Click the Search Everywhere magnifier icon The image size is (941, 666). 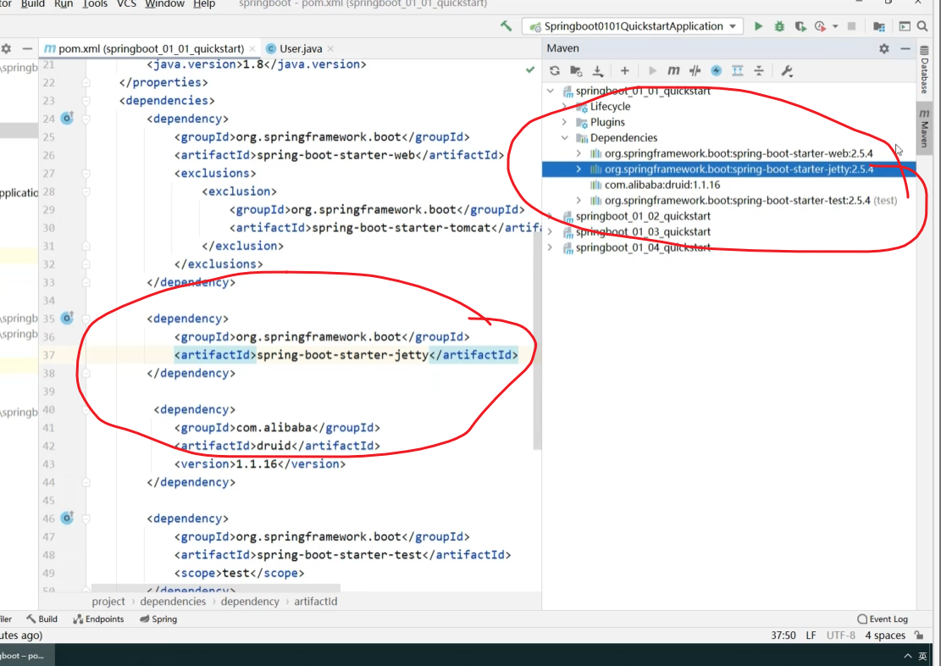tap(922, 25)
